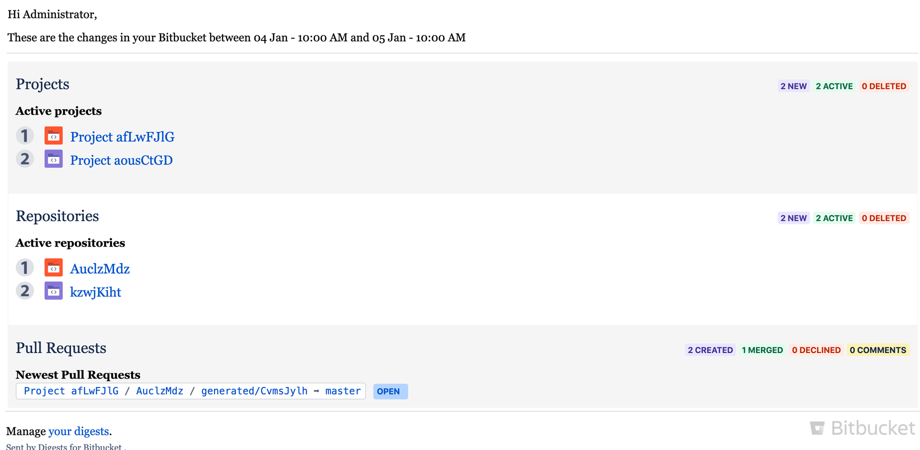Click the purple icon beside Project aousCtGD

tap(53, 159)
